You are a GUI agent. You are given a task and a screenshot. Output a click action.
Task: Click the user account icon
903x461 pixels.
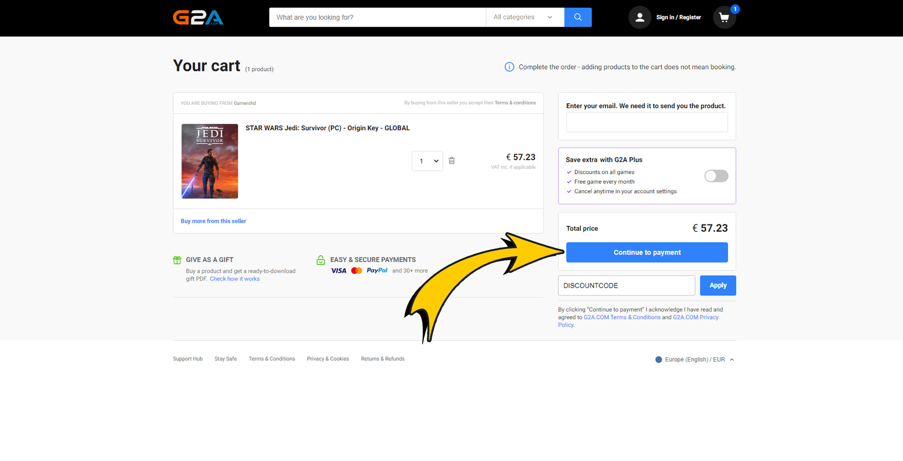pos(640,17)
